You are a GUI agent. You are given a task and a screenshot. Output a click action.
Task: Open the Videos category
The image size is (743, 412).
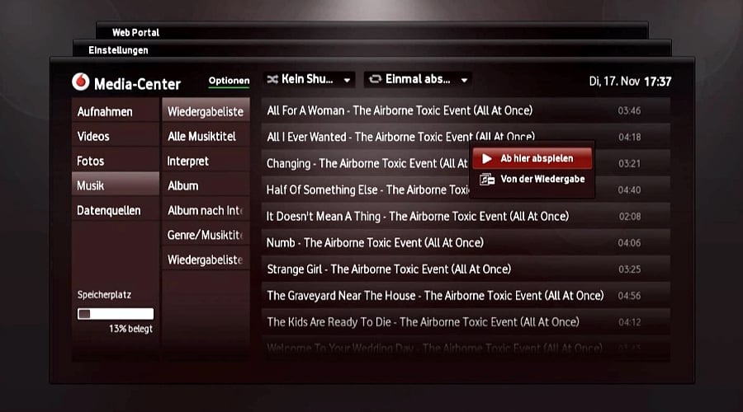pos(93,136)
